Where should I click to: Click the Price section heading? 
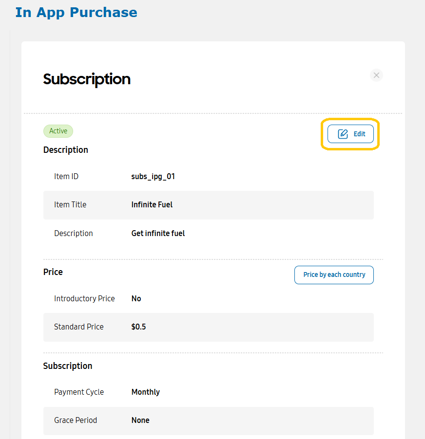pyautogui.click(x=53, y=272)
